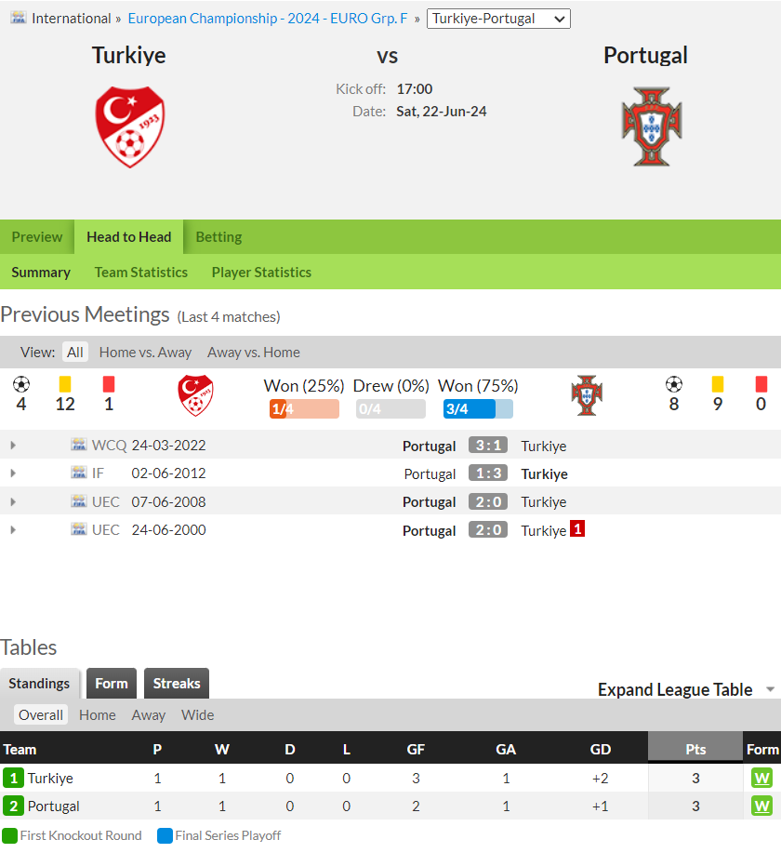
Task: Switch view to Home vs. Away
Action: coord(145,353)
